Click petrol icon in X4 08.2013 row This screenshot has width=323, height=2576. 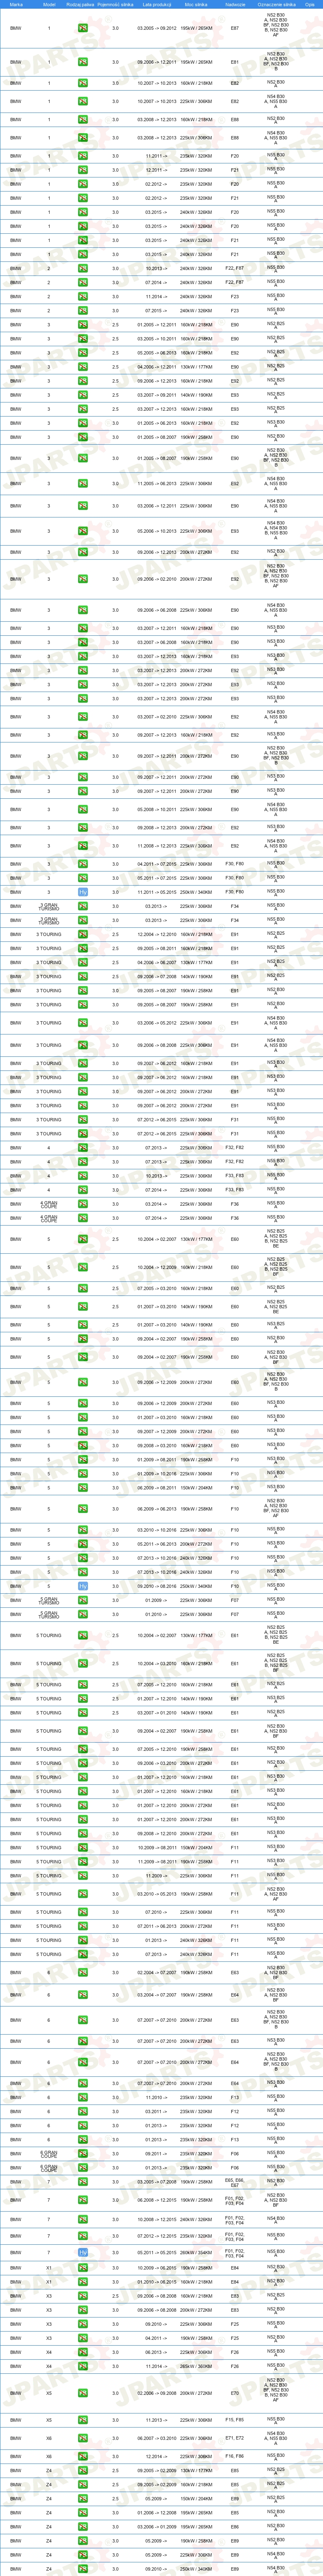[83, 2352]
